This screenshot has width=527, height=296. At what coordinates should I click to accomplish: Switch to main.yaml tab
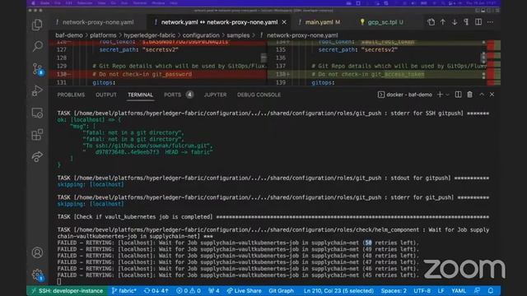point(319,22)
